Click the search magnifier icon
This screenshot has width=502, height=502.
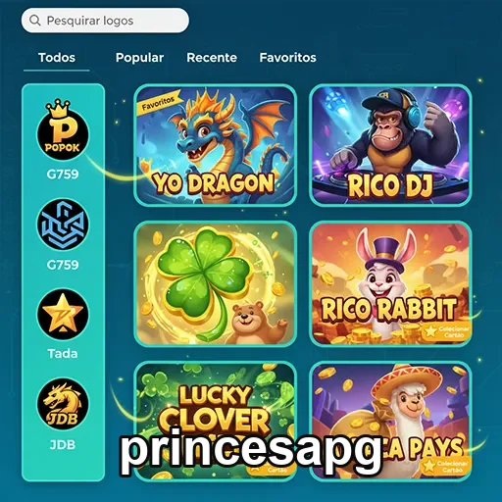click(35, 21)
